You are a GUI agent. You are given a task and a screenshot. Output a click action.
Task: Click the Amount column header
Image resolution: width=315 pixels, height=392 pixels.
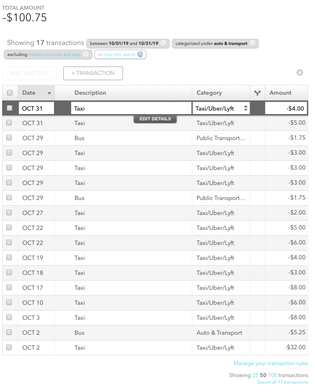pyautogui.click(x=280, y=93)
